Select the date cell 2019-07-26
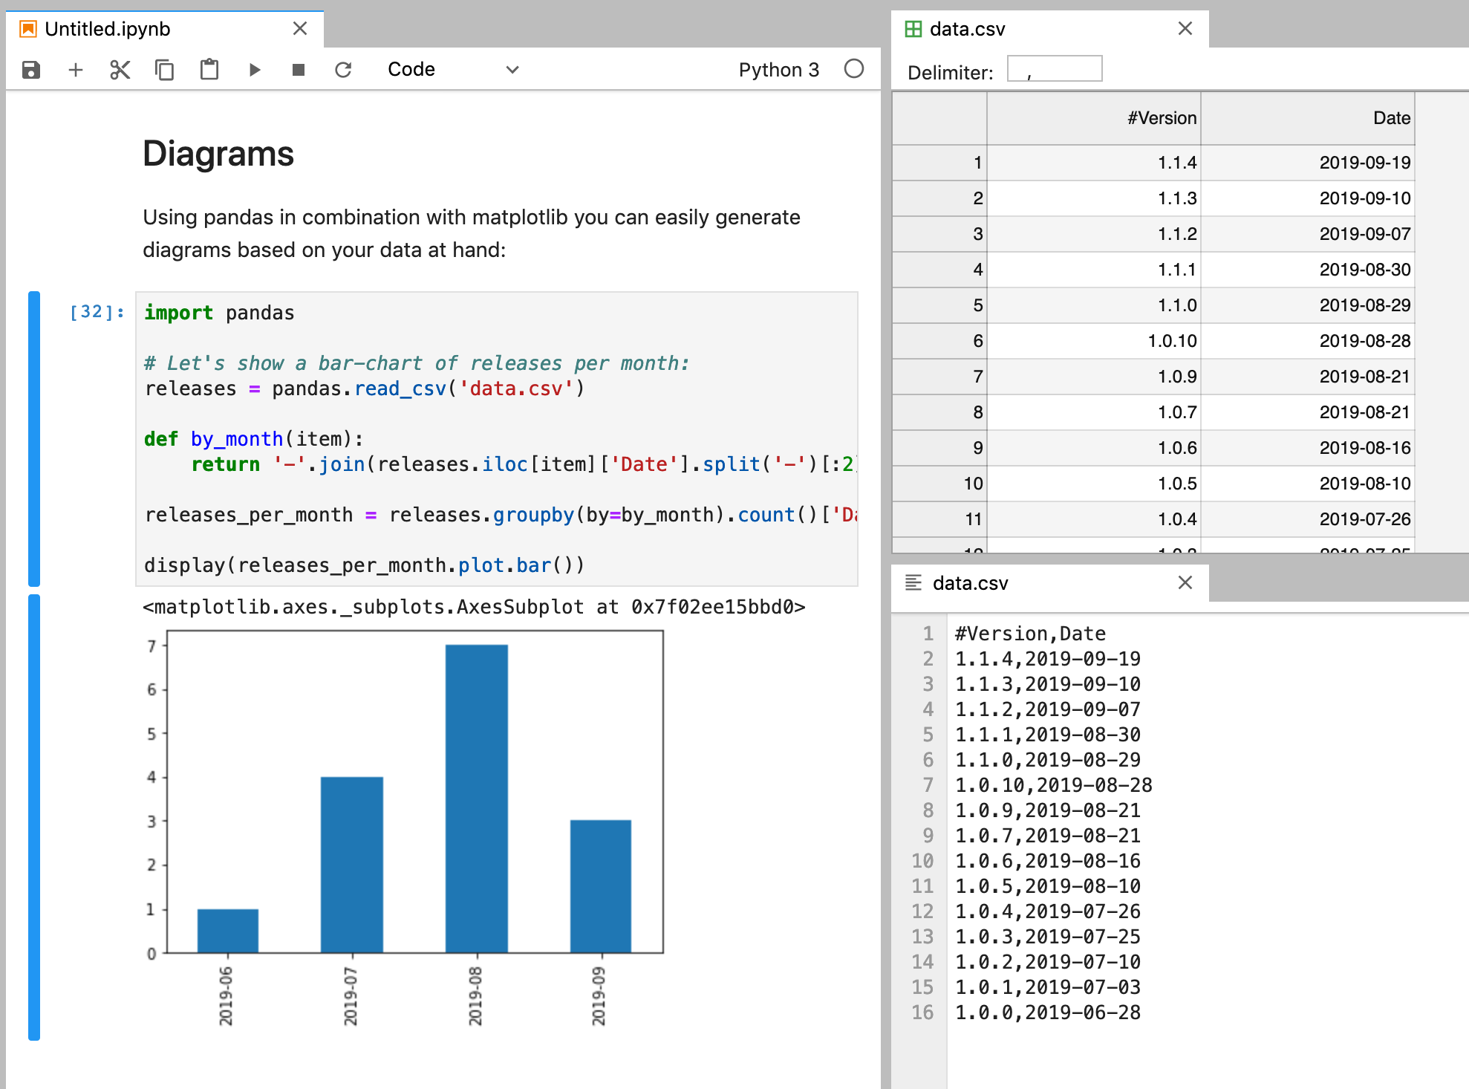 point(1308,519)
